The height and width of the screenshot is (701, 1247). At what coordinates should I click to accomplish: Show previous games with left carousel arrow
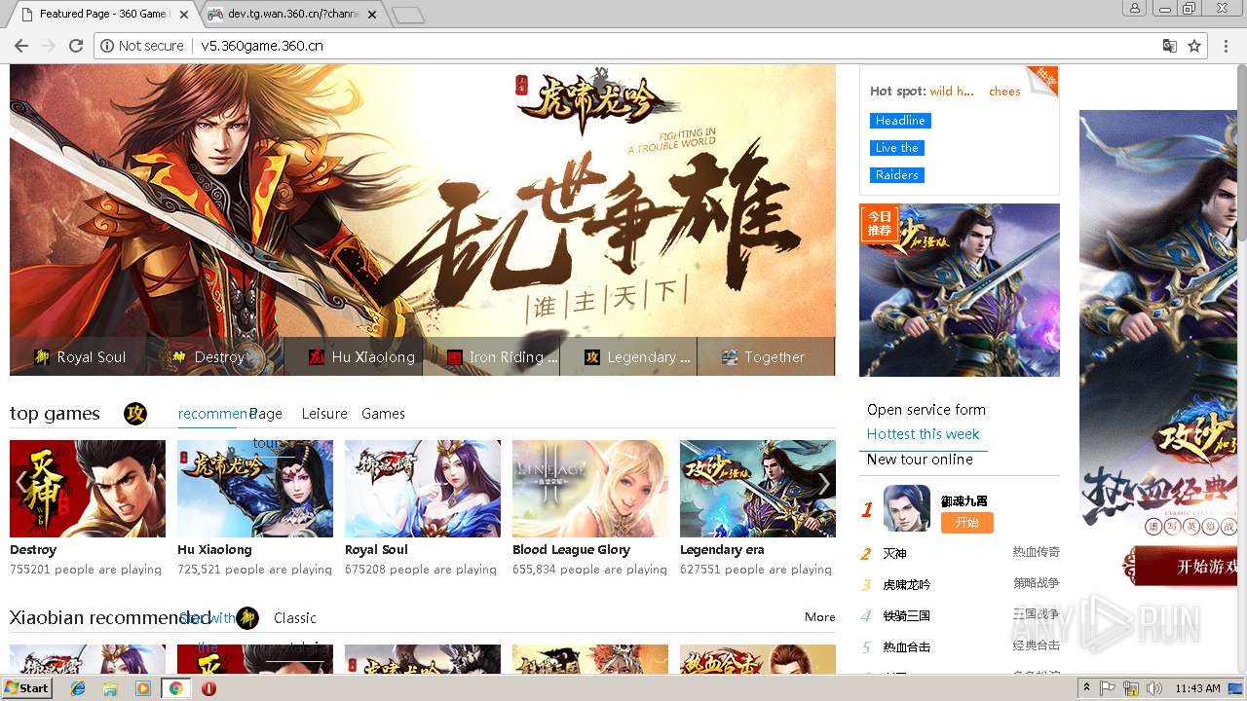[x=21, y=483]
